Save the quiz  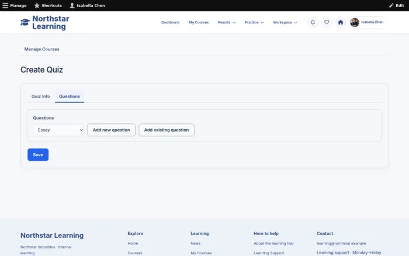38,155
